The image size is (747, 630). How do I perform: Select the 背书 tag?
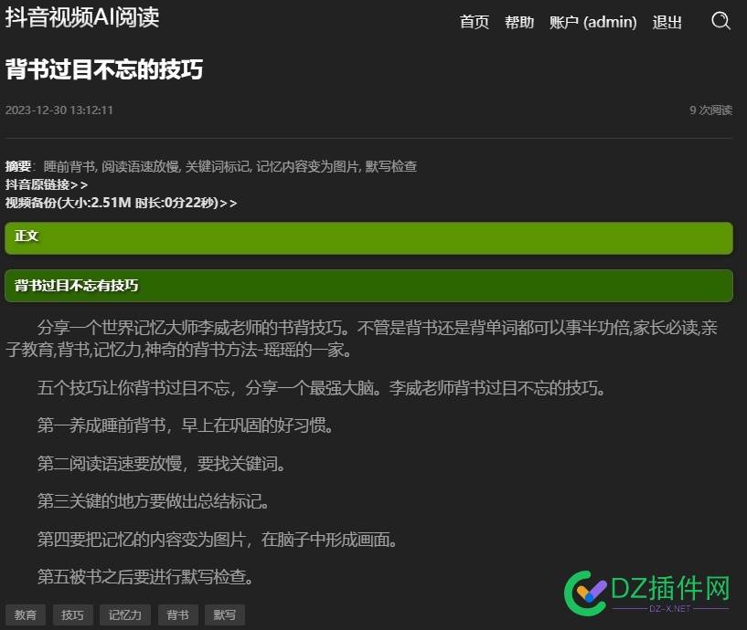pos(178,614)
